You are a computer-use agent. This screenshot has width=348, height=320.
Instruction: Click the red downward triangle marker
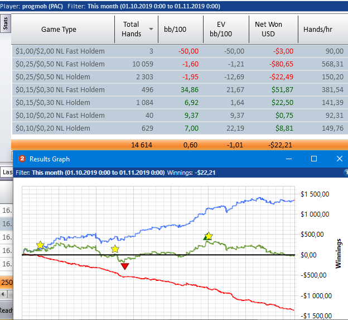125,266
